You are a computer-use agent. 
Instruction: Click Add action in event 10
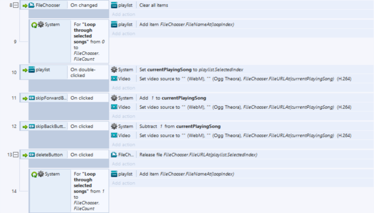click(x=124, y=88)
